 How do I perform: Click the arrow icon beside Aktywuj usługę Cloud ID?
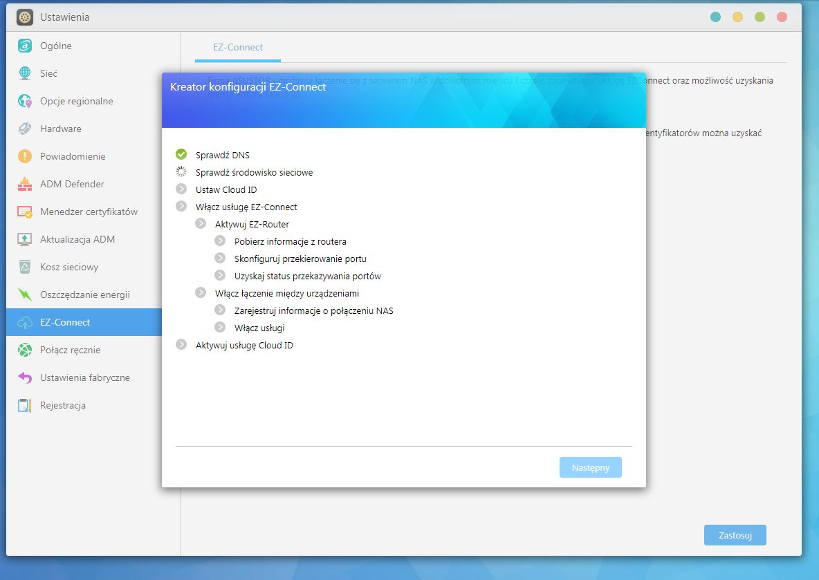point(181,344)
